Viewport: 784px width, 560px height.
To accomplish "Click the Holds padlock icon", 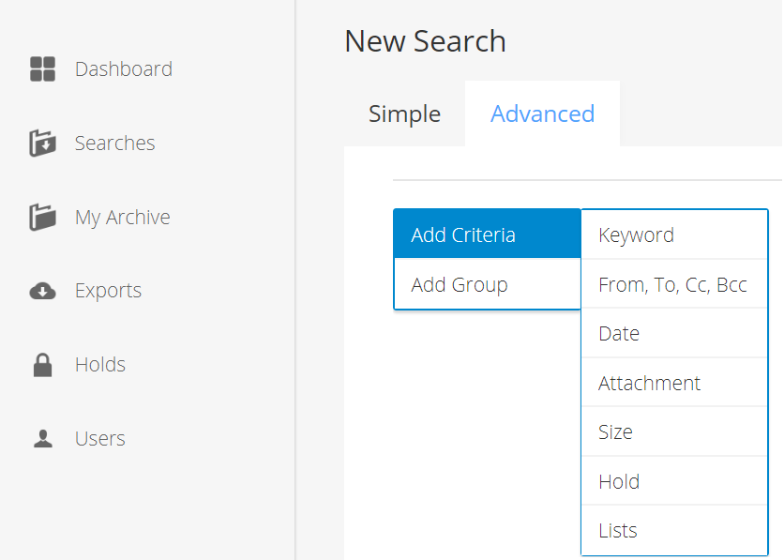I will pos(42,365).
